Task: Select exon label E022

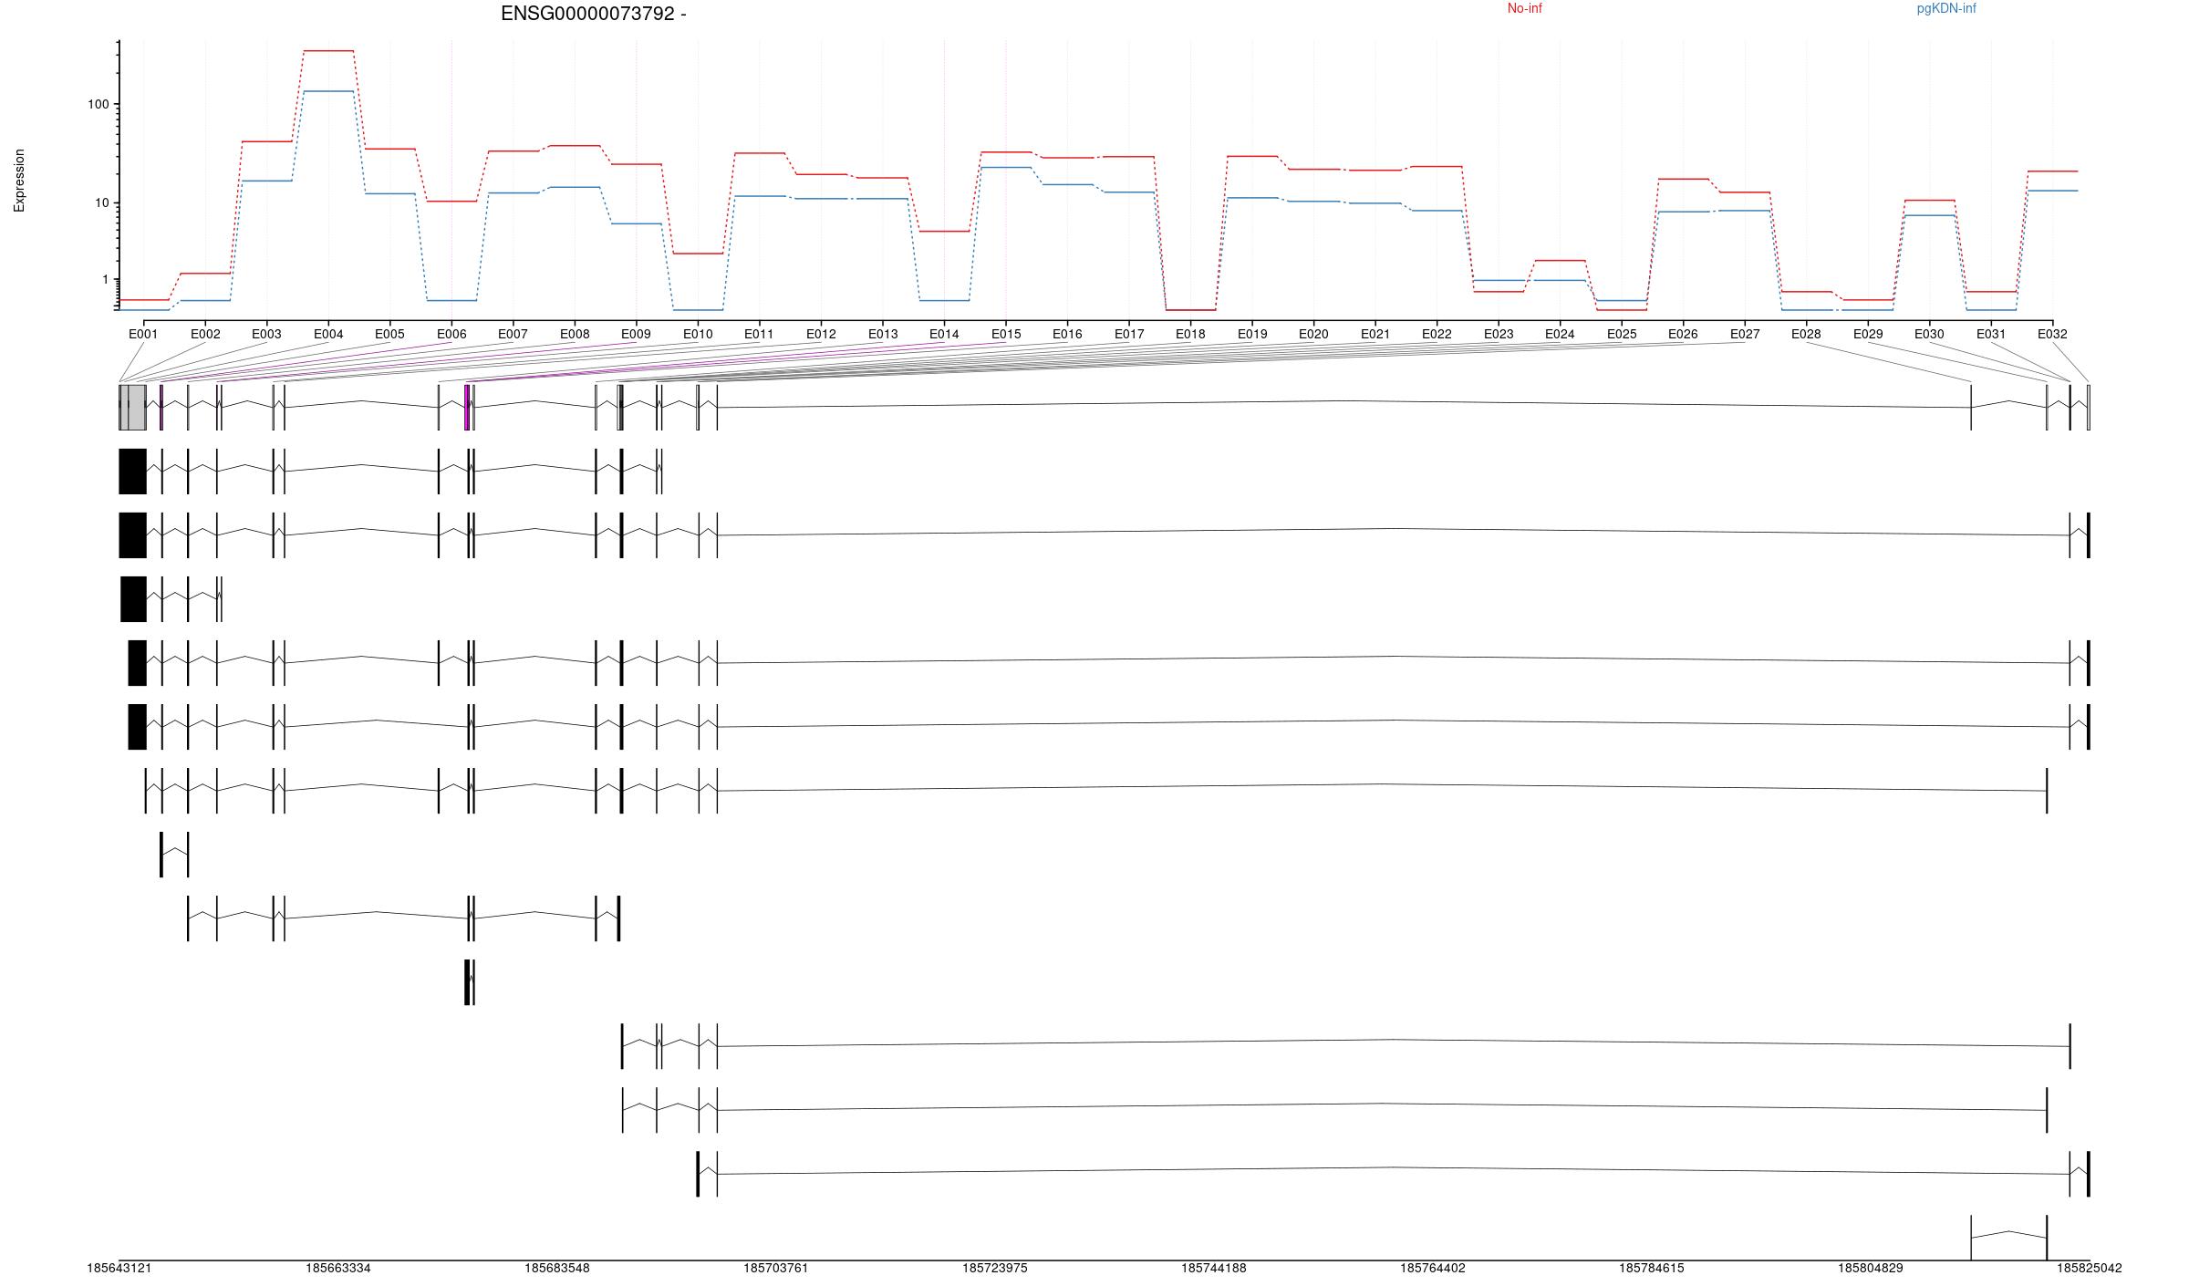Action: (1437, 334)
